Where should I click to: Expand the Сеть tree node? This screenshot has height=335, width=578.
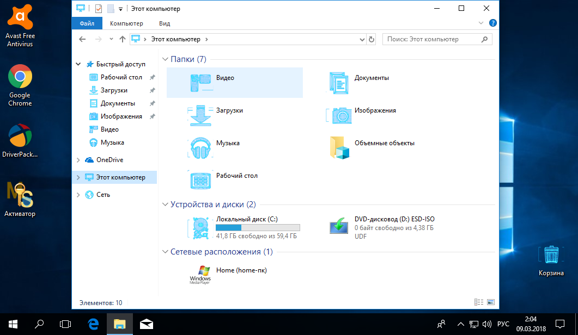tap(78, 195)
